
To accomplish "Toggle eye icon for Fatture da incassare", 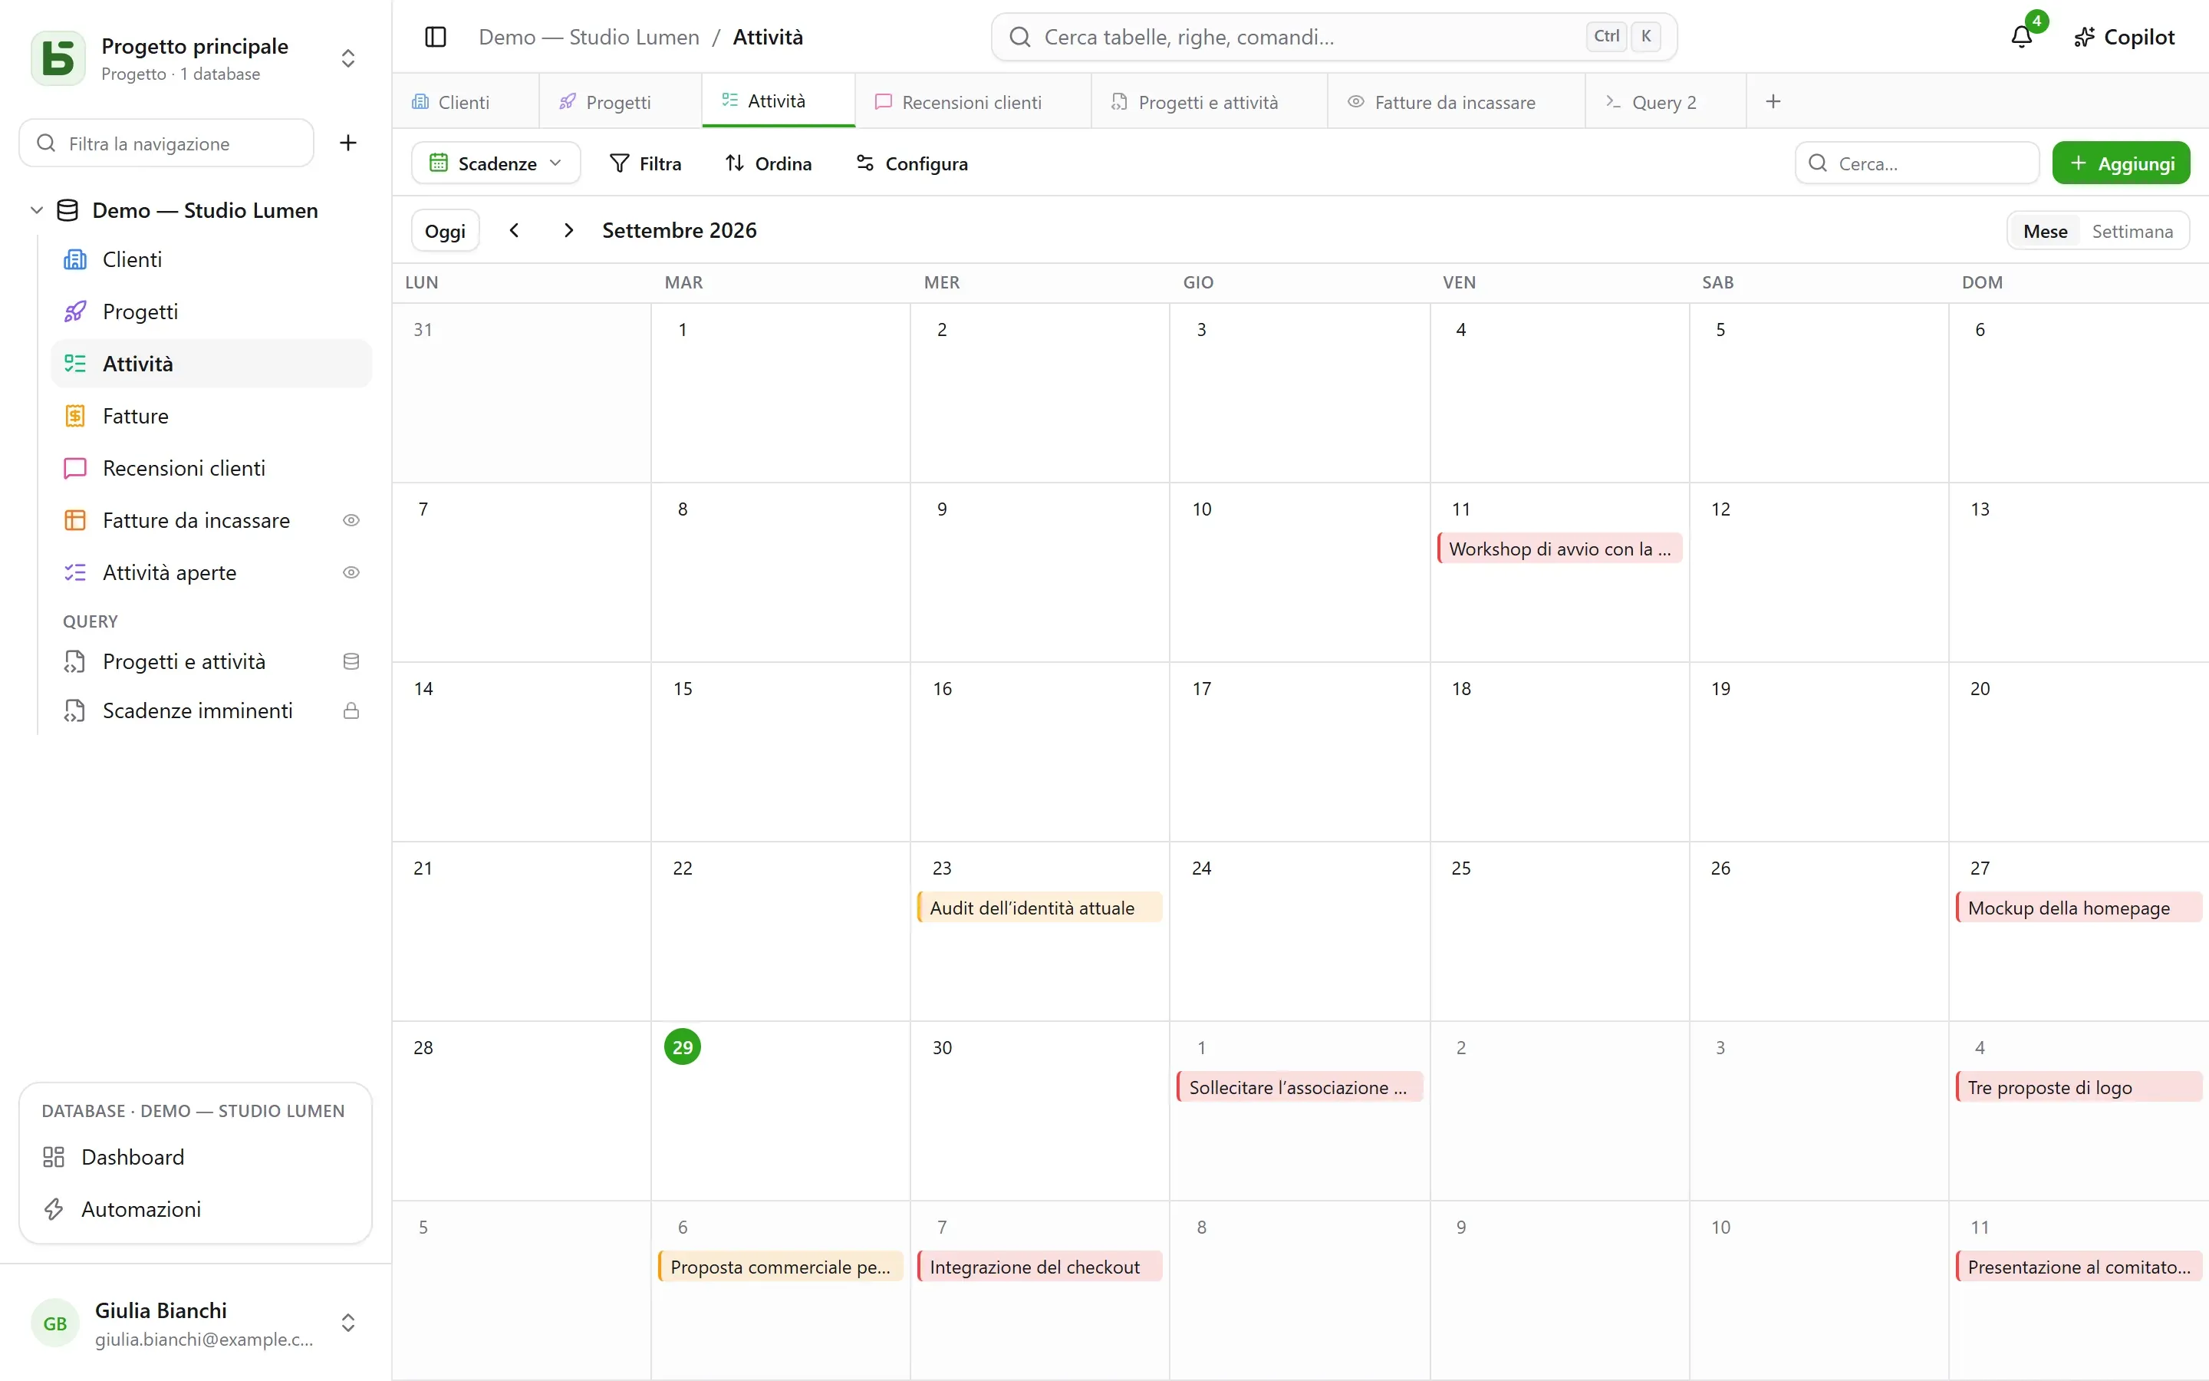I will (351, 519).
